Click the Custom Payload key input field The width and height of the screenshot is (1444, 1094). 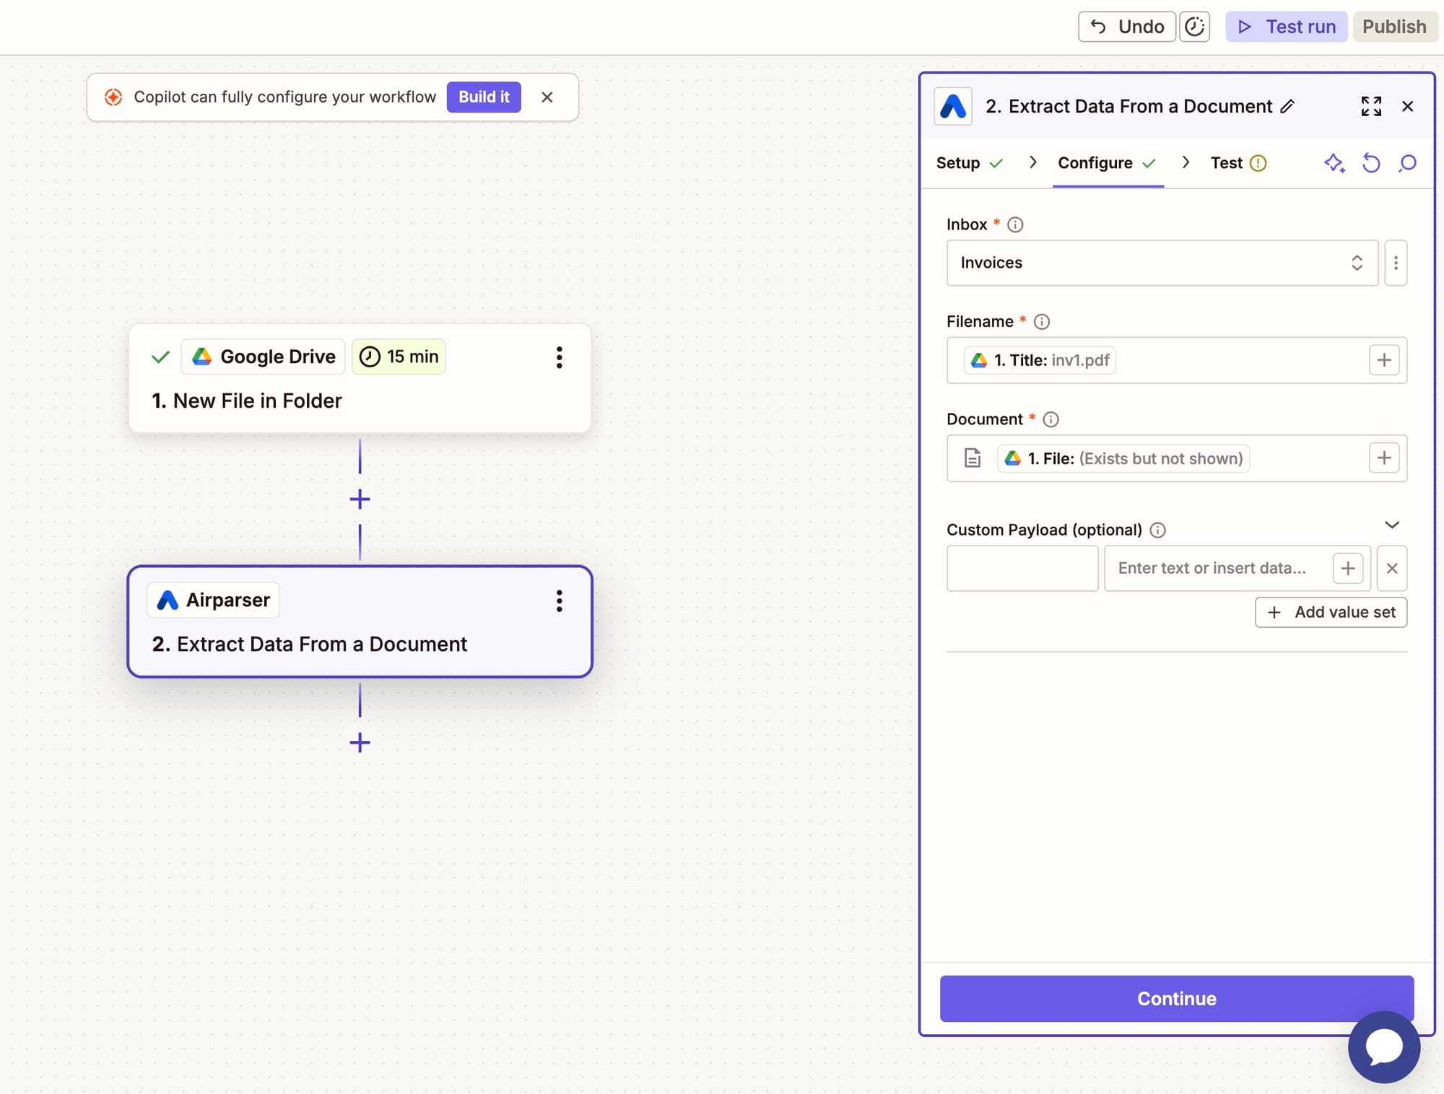(x=1022, y=569)
